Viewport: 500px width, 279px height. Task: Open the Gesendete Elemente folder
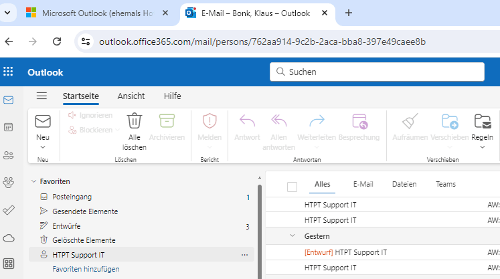point(142,211)
